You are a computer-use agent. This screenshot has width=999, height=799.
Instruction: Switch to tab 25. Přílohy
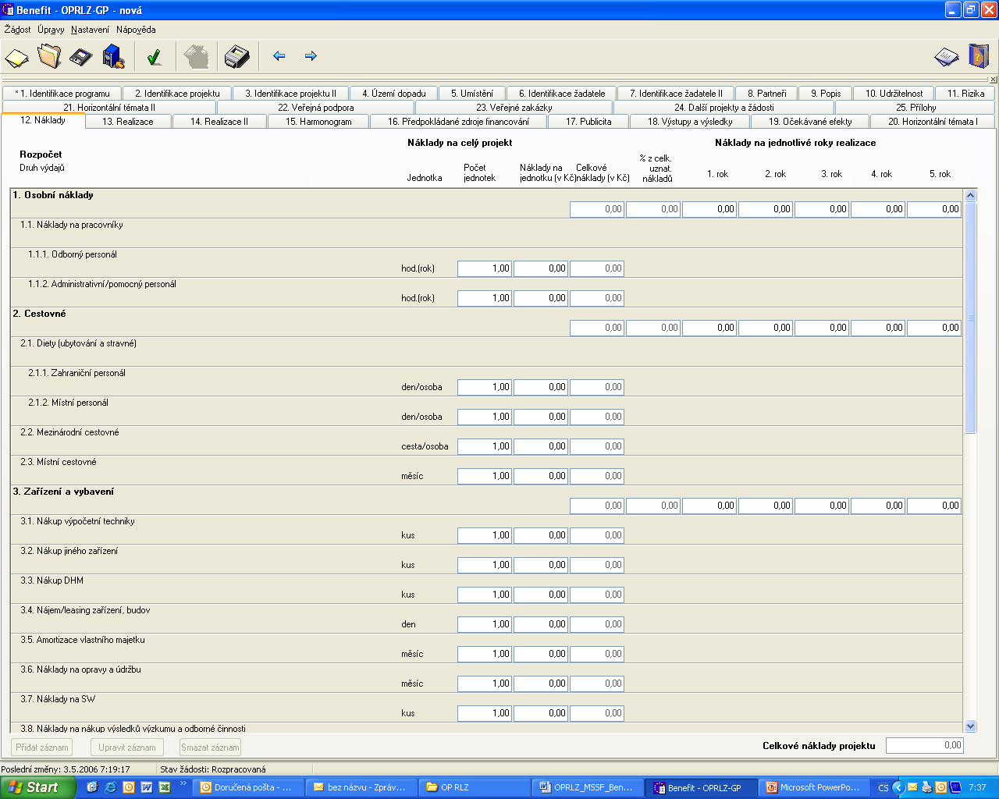point(916,107)
